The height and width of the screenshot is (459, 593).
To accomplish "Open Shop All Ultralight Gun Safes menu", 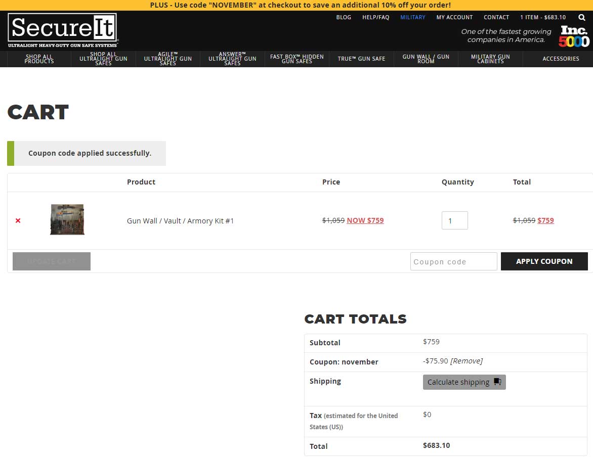I will tap(103, 59).
